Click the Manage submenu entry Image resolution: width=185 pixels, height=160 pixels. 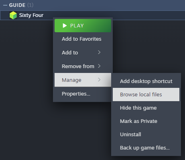[x=83, y=80]
